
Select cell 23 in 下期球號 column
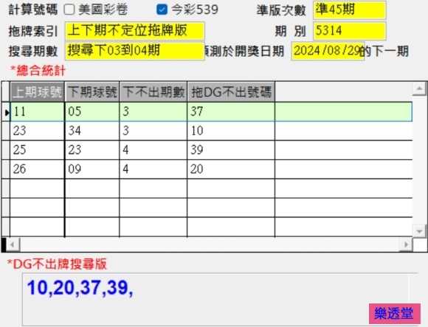[x=92, y=150]
